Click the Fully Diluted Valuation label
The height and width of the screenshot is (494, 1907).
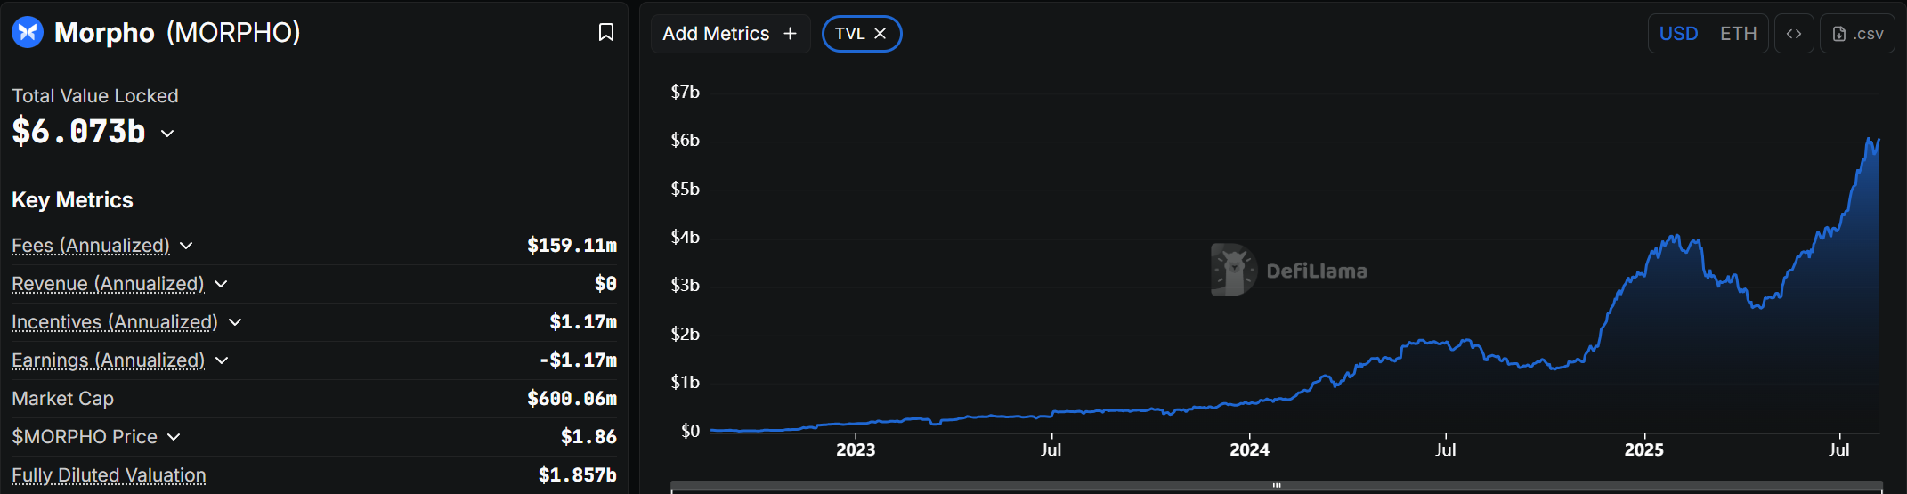pyautogui.click(x=109, y=475)
